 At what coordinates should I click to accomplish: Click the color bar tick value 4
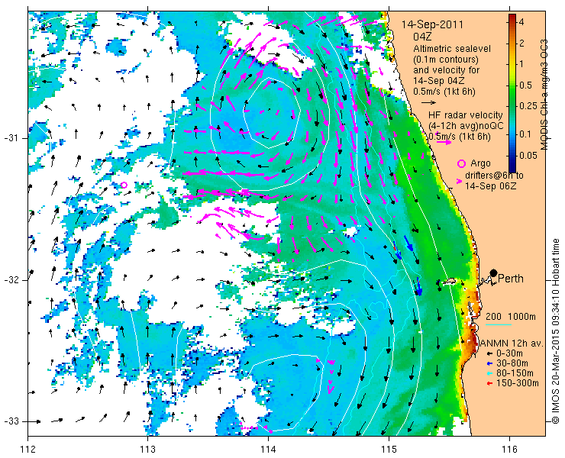521,22
